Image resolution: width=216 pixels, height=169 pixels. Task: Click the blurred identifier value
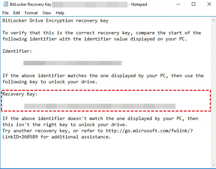click(x=72, y=63)
